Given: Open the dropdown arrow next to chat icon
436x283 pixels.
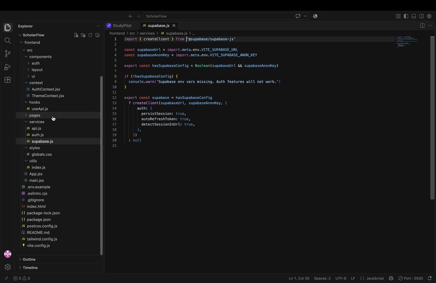Looking at the screenshot, I should [x=305, y=16].
